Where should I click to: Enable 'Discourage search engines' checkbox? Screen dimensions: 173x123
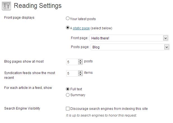click(x=68, y=108)
